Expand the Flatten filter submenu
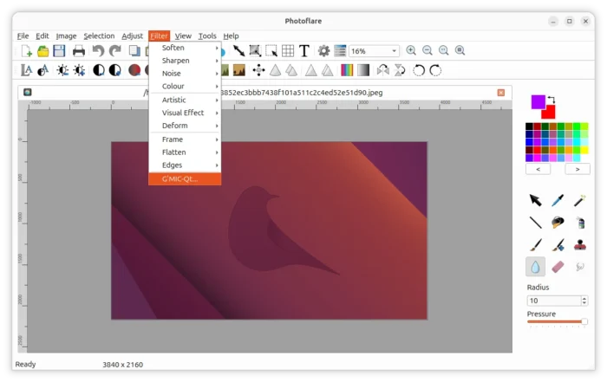This screenshot has width=607, height=382. click(x=185, y=152)
